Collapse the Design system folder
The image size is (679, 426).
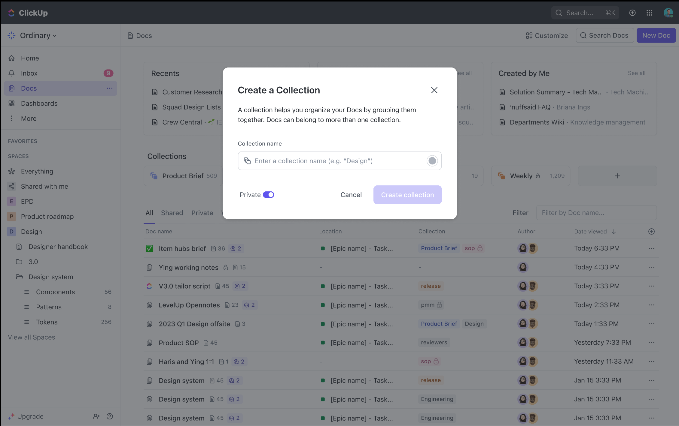[x=19, y=277]
